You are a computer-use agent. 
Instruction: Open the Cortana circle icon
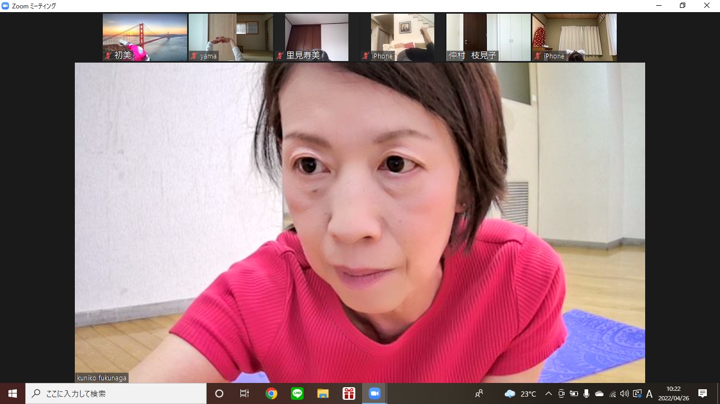tap(219, 393)
